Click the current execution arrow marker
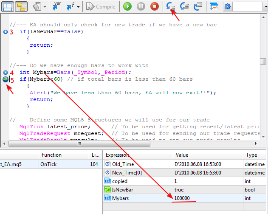The height and width of the screenshot is (214, 268). coord(5,79)
